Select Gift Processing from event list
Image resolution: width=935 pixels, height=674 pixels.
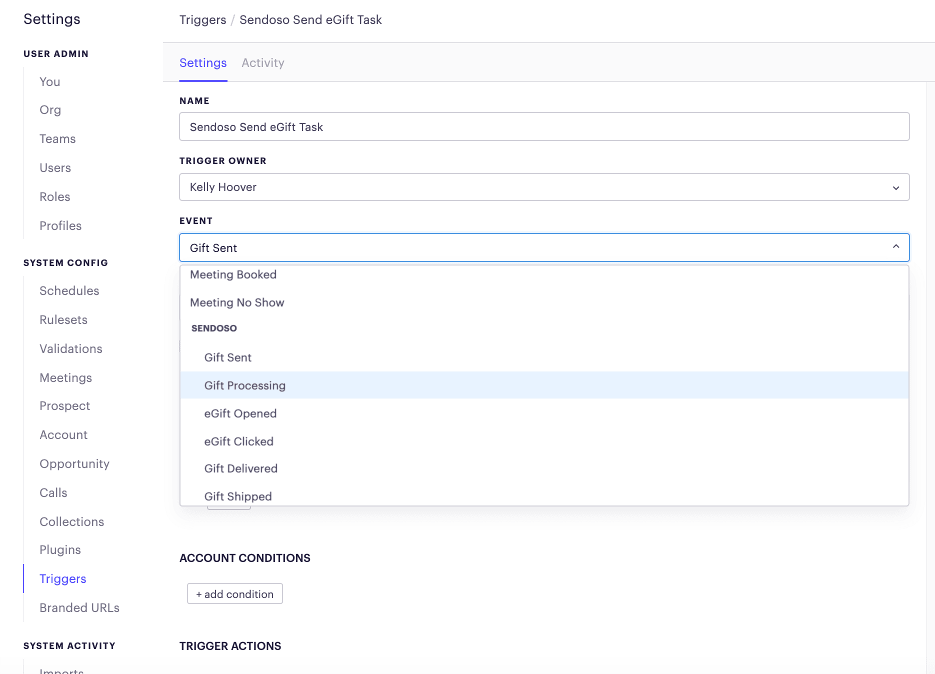click(245, 385)
